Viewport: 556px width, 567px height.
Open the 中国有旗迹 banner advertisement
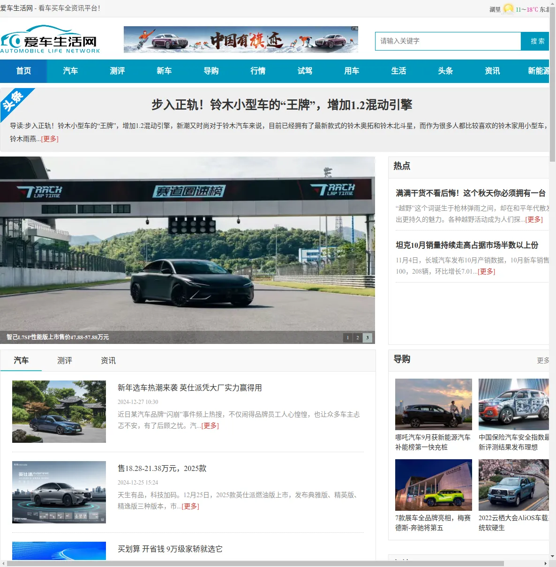(x=241, y=39)
